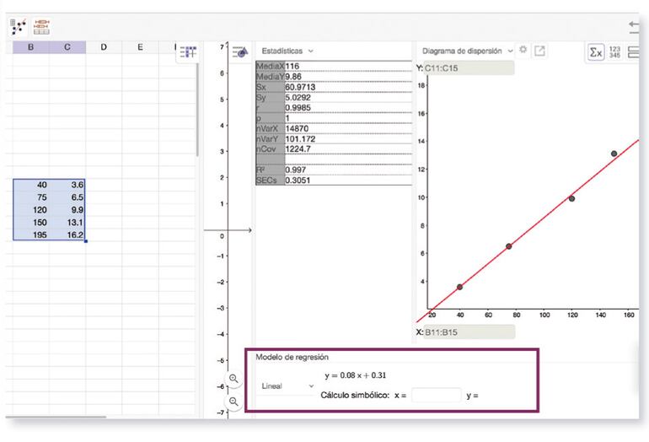Click the Sx value 60.9713
The image size is (649, 442).
click(301, 87)
